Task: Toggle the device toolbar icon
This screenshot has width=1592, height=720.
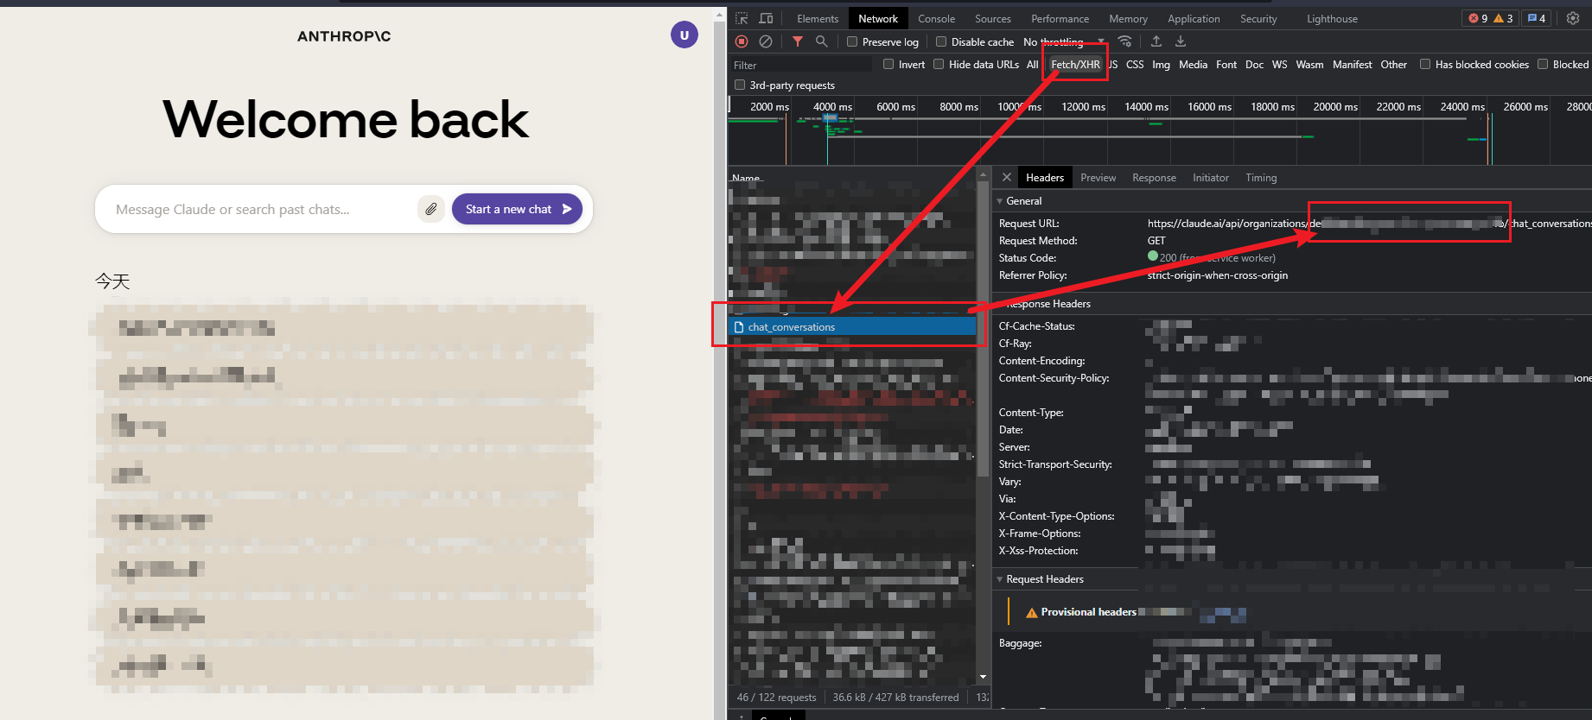Action: point(766,18)
